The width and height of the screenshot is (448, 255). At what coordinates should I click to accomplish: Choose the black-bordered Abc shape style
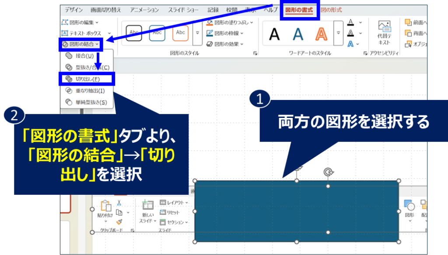click(134, 32)
